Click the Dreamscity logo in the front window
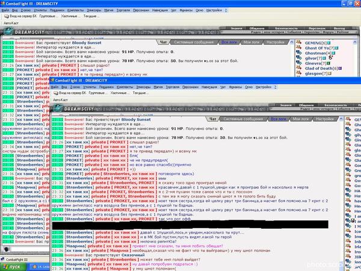This screenshot has width=361, height=271. [x=58, y=108]
